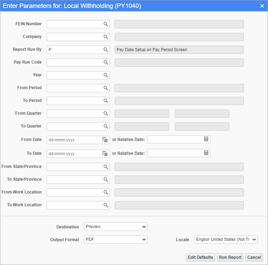Open To Quarter lookup icon
This screenshot has width=268, height=265.
pos(106,126)
